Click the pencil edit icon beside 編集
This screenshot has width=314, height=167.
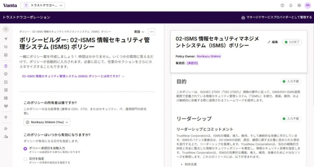pos(269,42)
